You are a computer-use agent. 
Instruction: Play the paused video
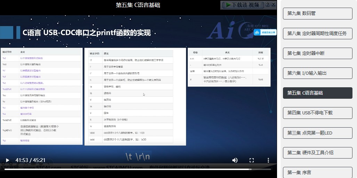pos(7,160)
